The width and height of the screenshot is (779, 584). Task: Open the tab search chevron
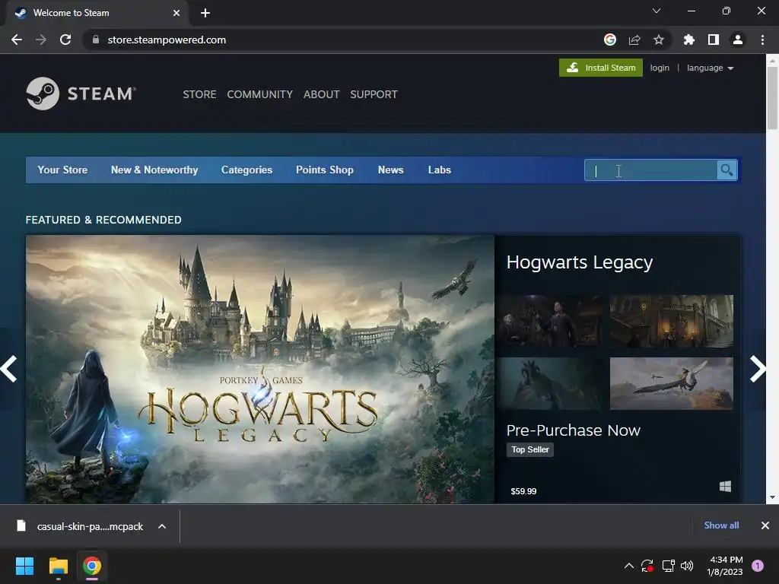tap(657, 11)
